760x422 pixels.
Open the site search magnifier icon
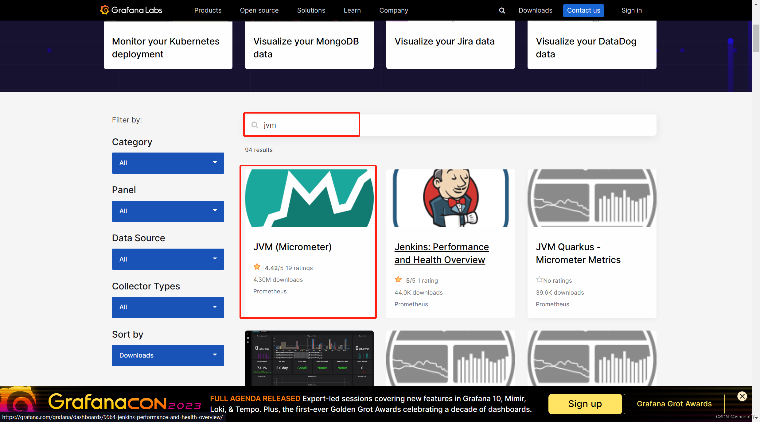[x=502, y=10]
